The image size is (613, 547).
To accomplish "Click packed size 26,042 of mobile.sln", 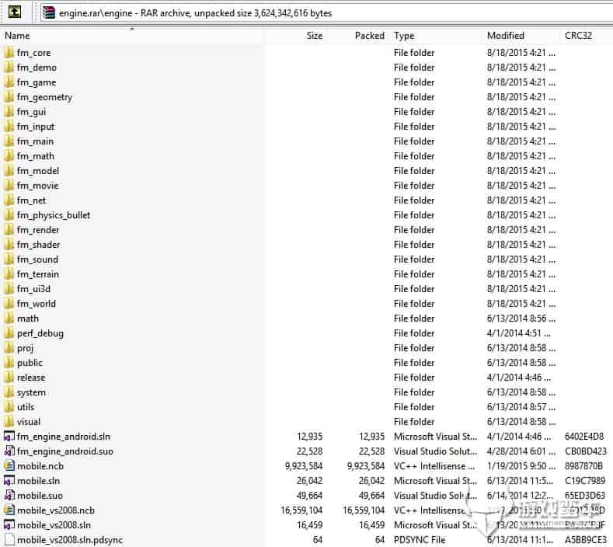I will coord(371,480).
